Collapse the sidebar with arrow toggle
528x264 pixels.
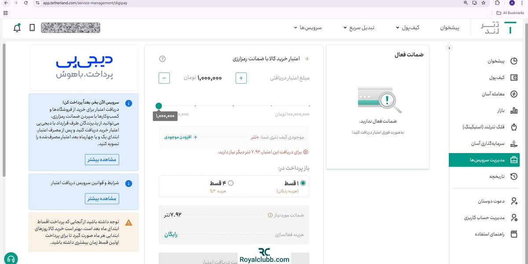coord(449,48)
